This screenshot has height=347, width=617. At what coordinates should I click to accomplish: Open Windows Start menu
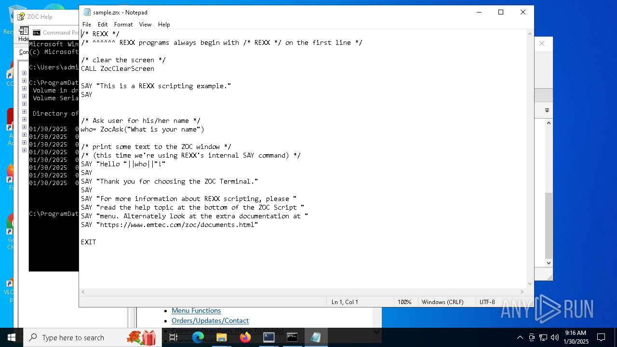(x=12, y=337)
